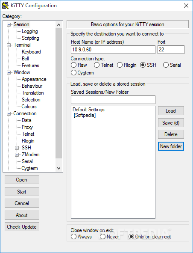Open the Telnet category in tree
Screen dimensions: 193x253
click(28, 134)
